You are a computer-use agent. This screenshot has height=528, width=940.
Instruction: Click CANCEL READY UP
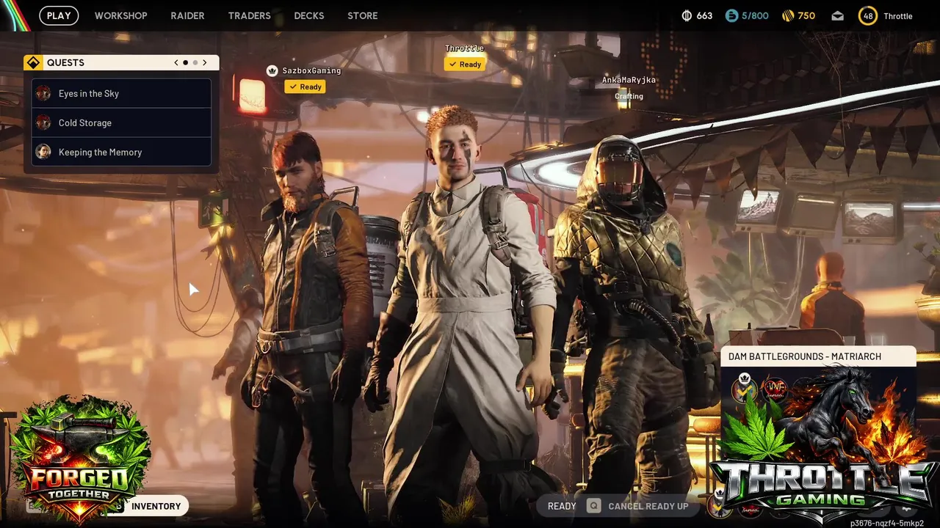click(648, 506)
